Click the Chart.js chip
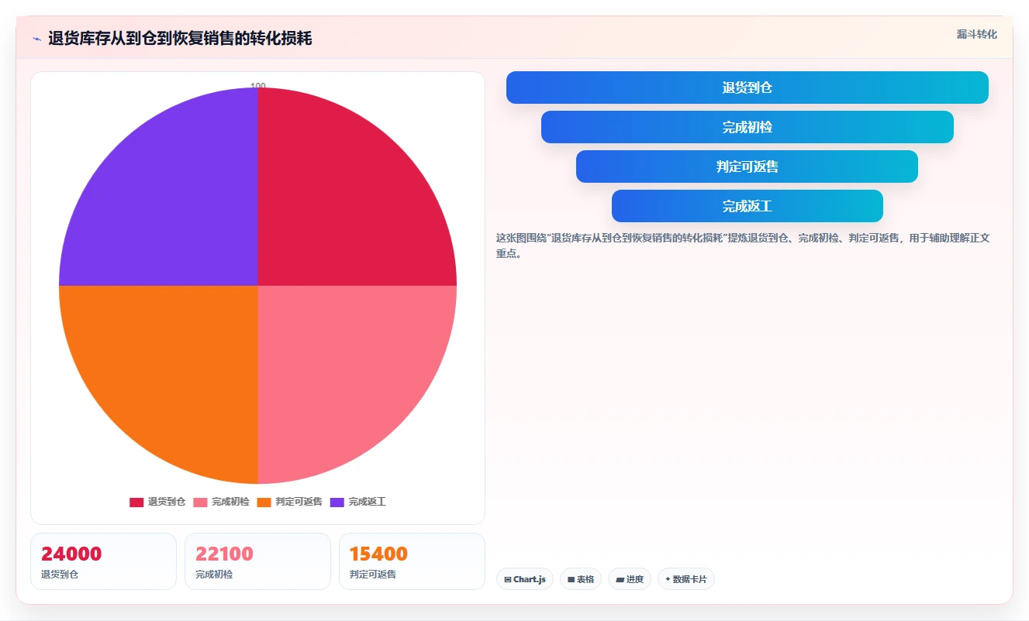1029x621 pixels. 525,579
